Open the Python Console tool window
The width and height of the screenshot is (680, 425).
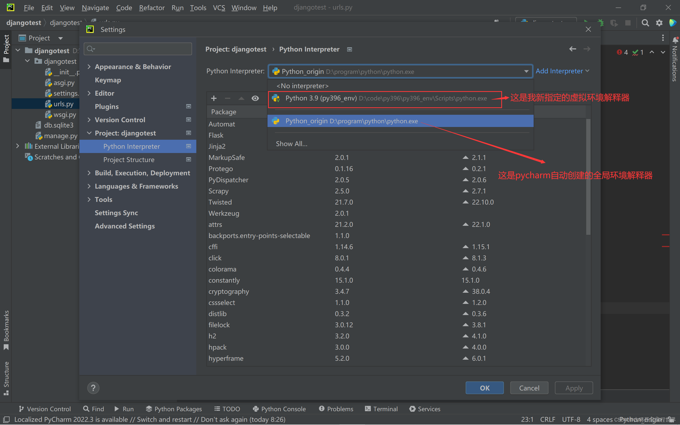pos(279,409)
